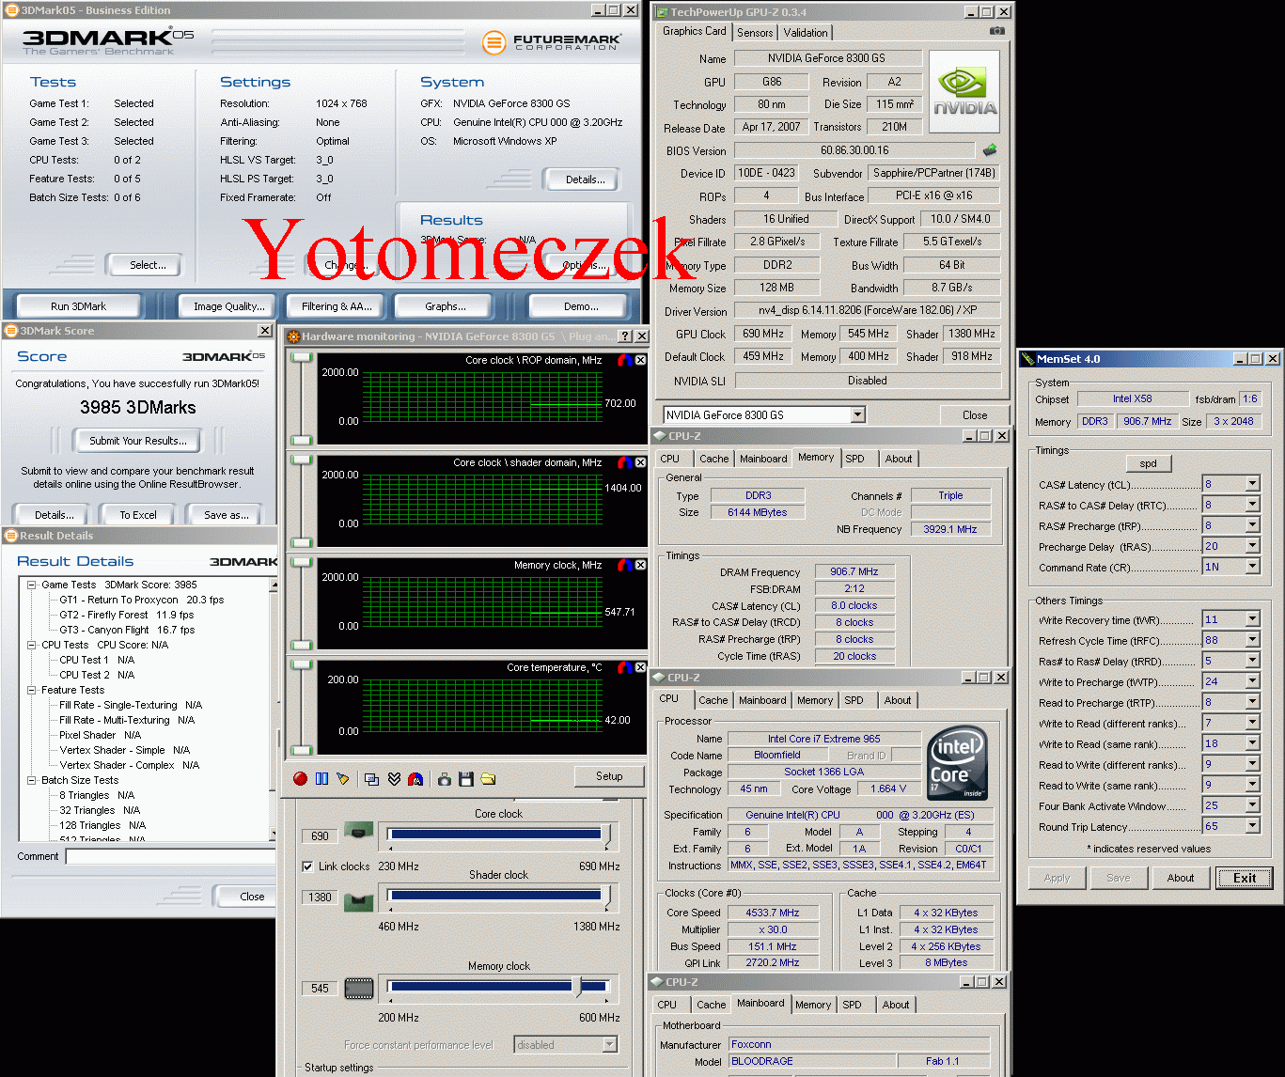
Task: Open SPD tab in CPU-Z window showing Timings
Action: (854, 459)
